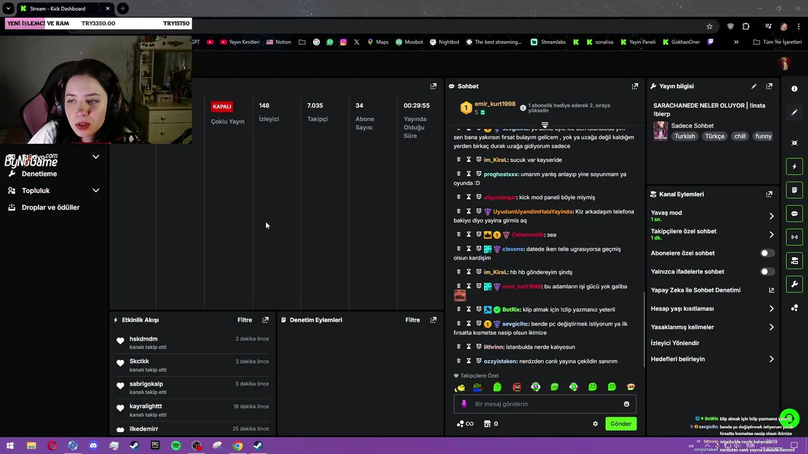Expand the Topluluk sidebar section

(96, 190)
